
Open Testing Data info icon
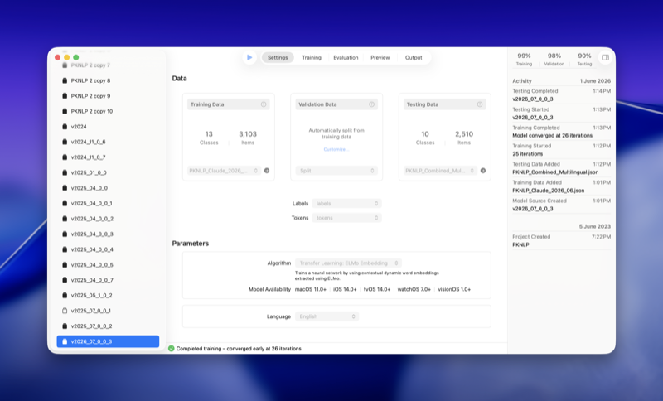coord(480,104)
